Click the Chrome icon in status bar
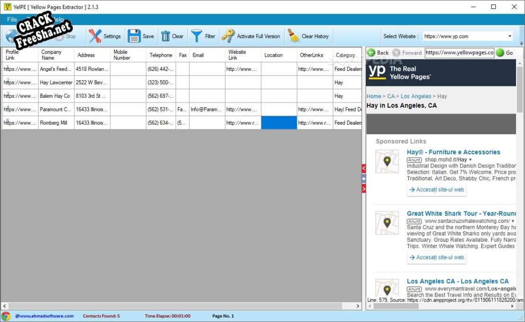The width and height of the screenshot is (525, 322). [6, 316]
